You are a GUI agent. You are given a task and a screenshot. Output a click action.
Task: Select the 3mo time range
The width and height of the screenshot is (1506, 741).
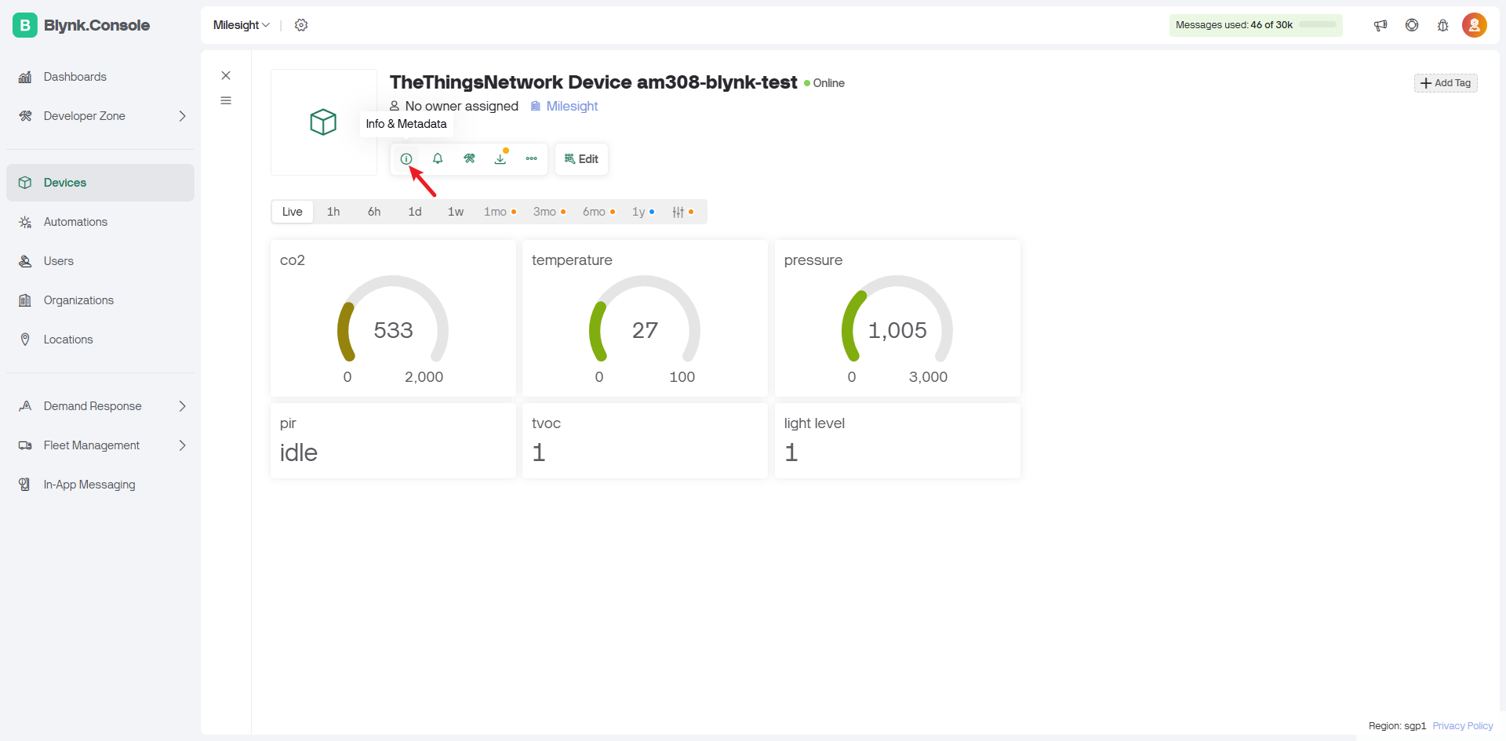point(549,212)
